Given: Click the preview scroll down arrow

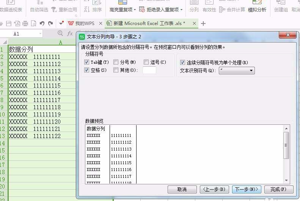Looking at the screenshot, I should click(x=286, y=180).
